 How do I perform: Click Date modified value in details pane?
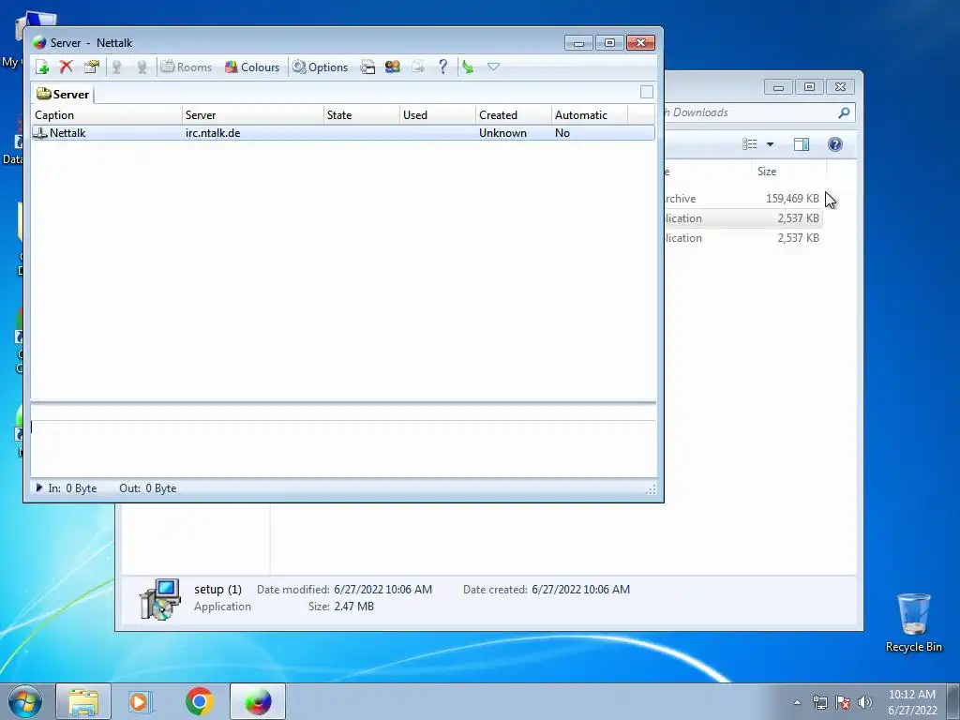pyautogui.click(x=382, y=590)
